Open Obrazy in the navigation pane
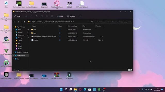The image size is (165, 92). coord(19,38)
